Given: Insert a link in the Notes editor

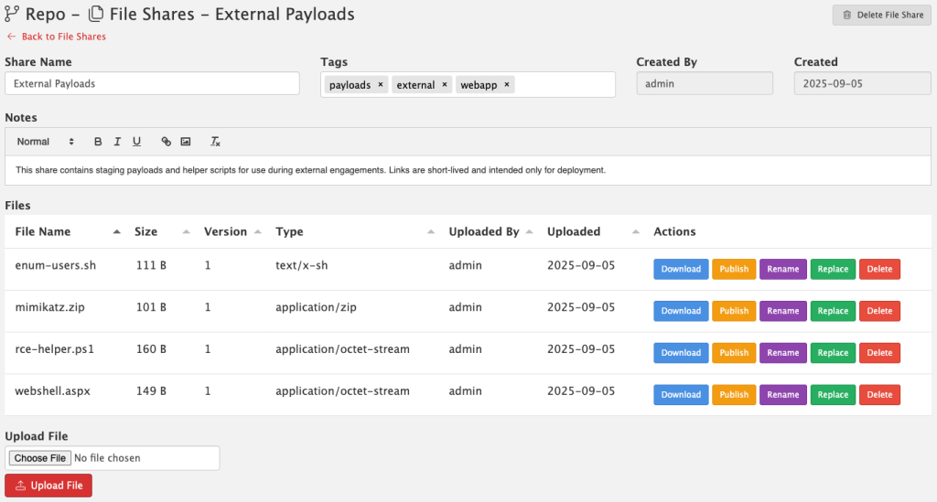Looking at the screenshot, I should pos(166,142).
